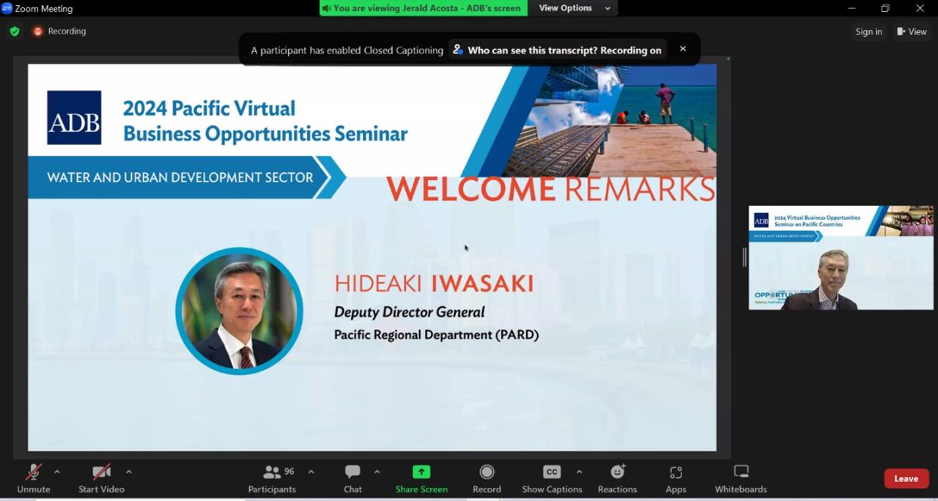Screen dimensions: 938x501
Task: Open Zoom Apps
Action: [676, 478]
